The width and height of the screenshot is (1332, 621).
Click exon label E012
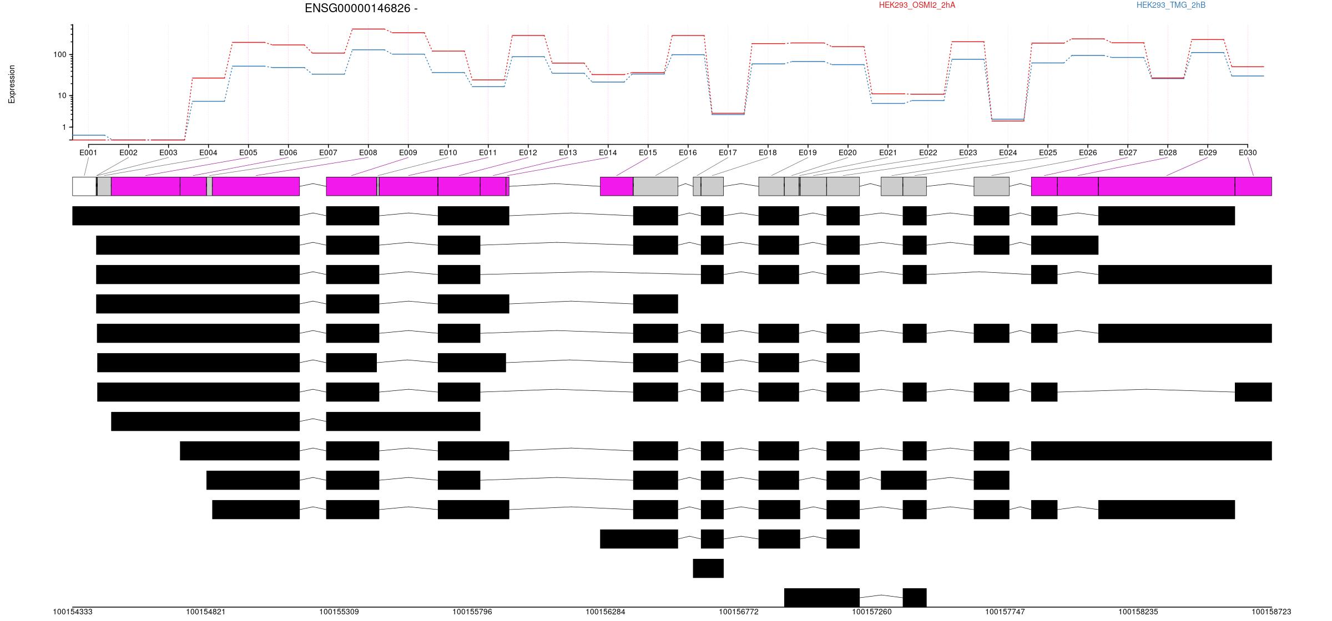[x=528, y=152]
